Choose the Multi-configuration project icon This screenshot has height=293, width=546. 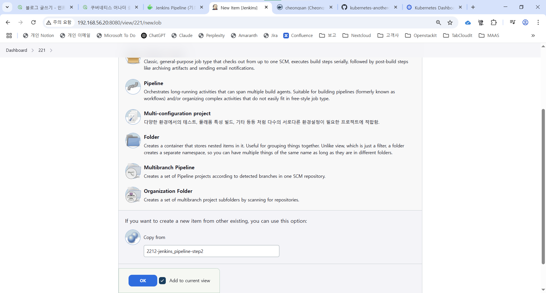click(x=133, y=117)
